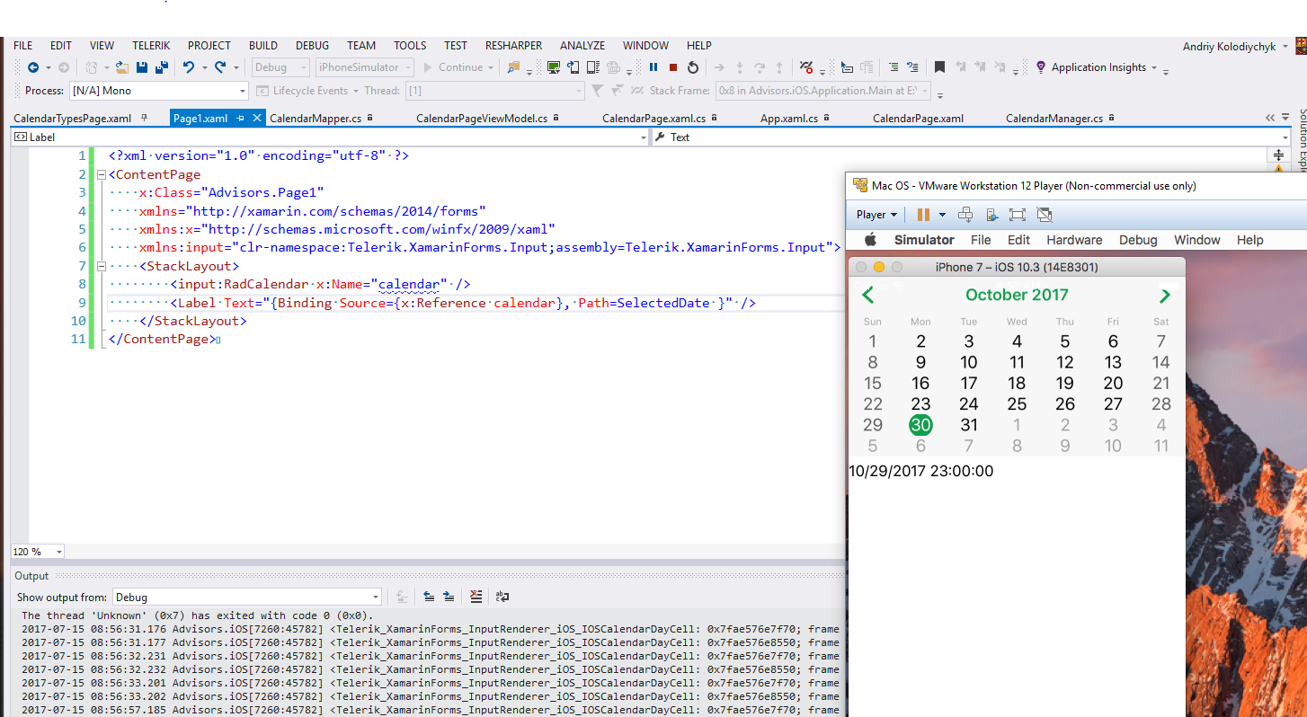
Task: Click the Save All toolbar icon
Action: pyautogui.click(x=162, y=67)
